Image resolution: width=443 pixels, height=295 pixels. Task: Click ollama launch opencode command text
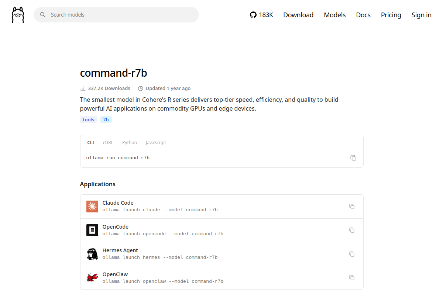tap(163, 234)
